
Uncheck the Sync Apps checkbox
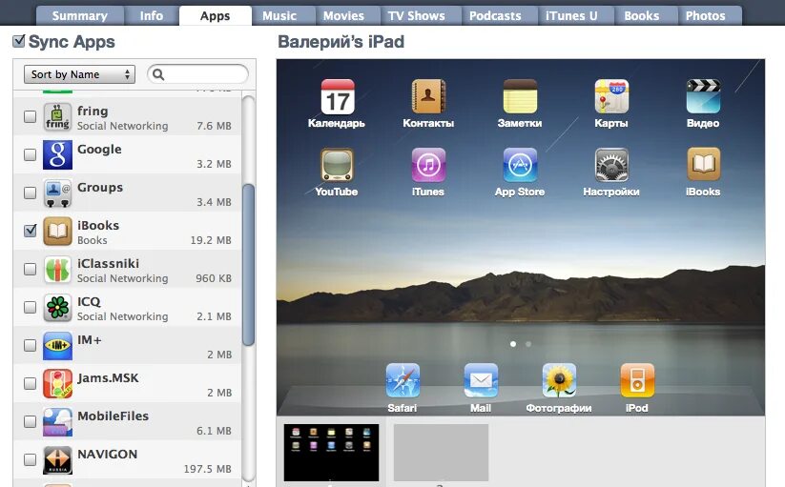(x=18, y=41)
